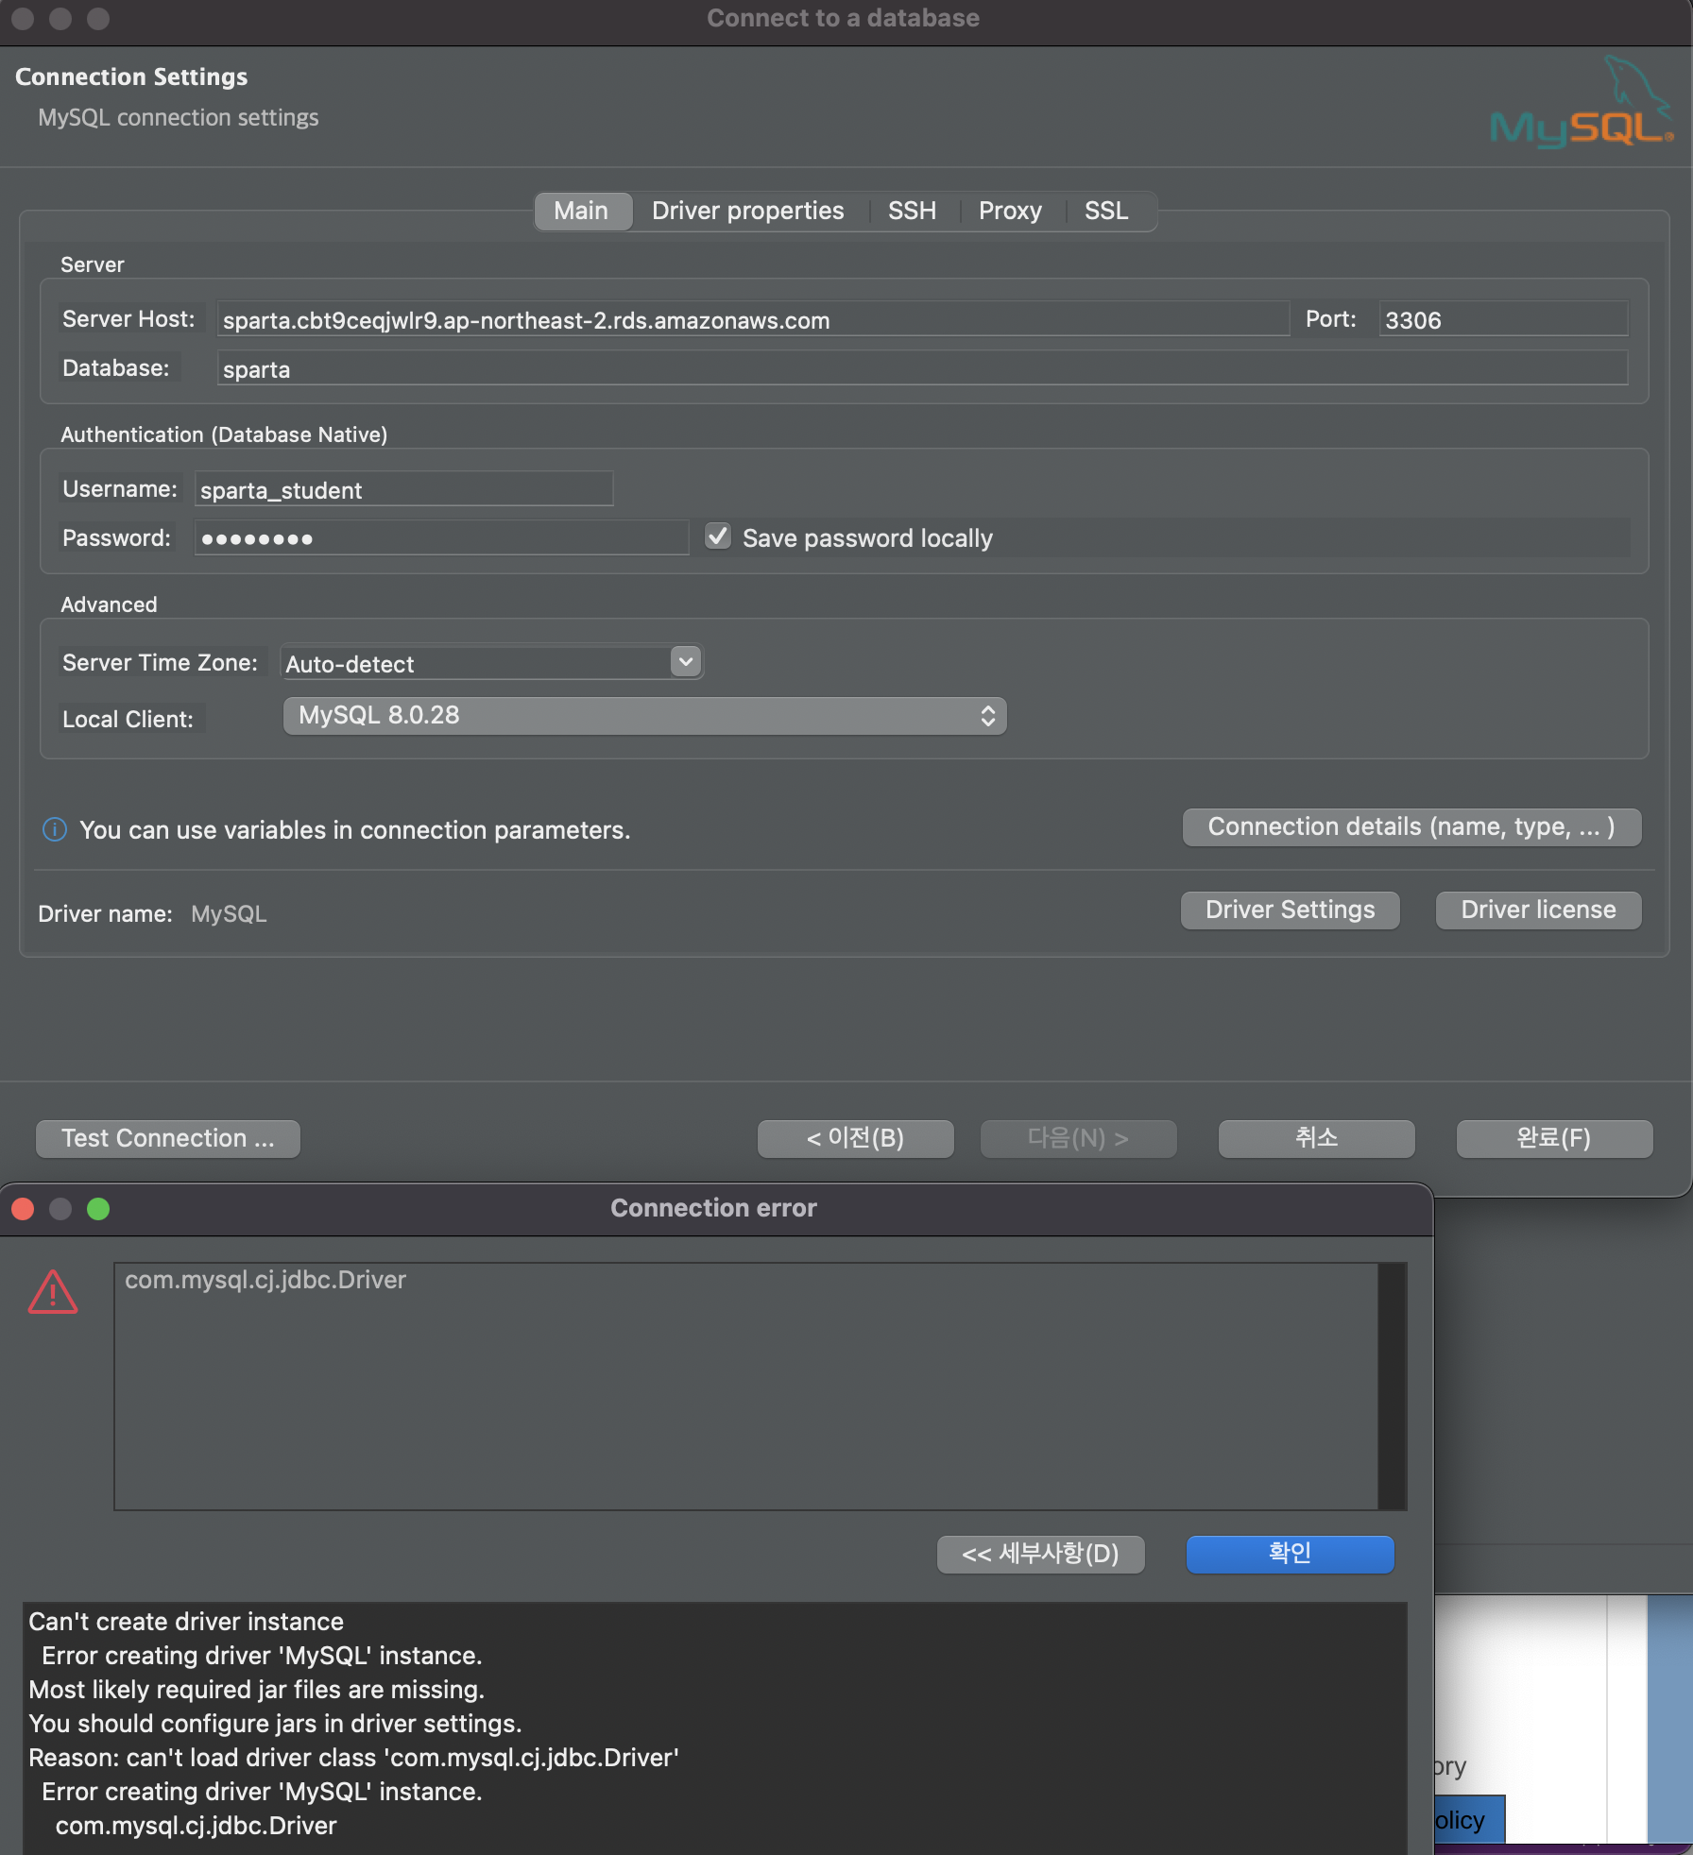Focus the Database field containing sparta
The width and height of the screenshot is (1693, 1855).
[x=923, y=368]
